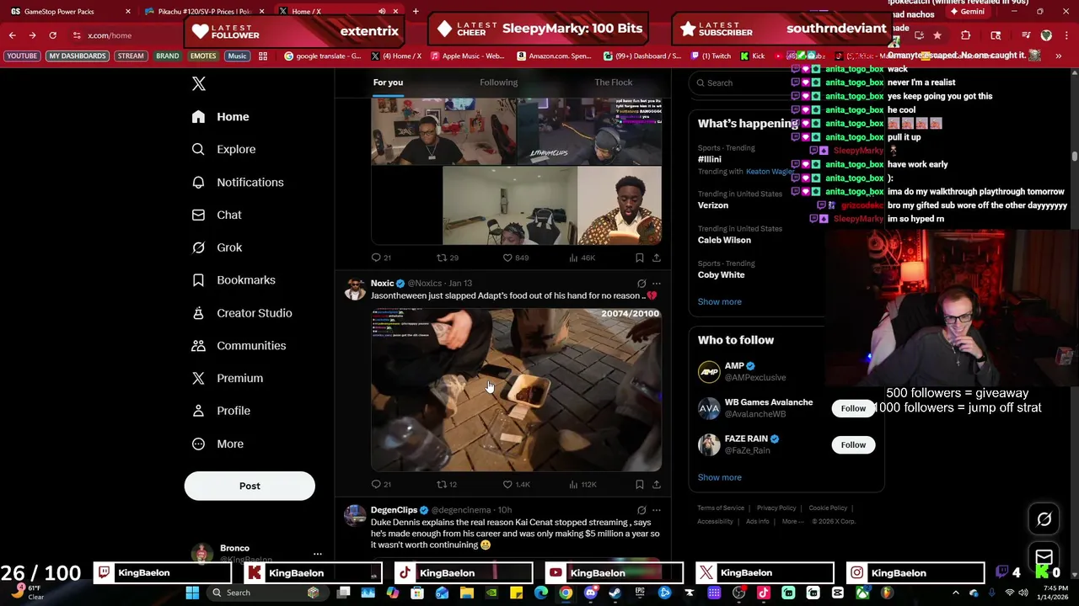Open the YOUTUBE bookmark folder
The height and width of the screenshot is (606, 1079).
click(x=22, y=56)
